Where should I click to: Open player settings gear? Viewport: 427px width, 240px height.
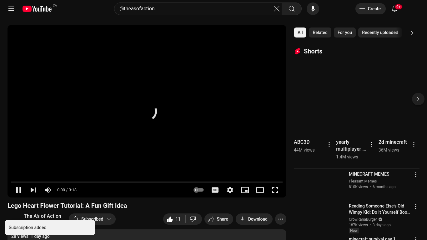pos(230,190)
